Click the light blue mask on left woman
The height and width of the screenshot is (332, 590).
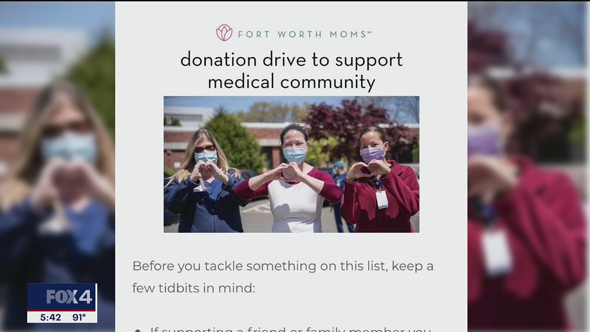click(206, 156)
